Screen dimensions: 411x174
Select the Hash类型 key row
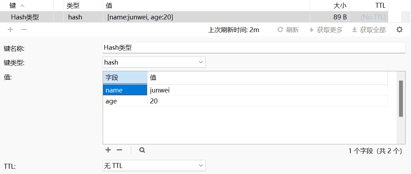[x=194, y=17]
